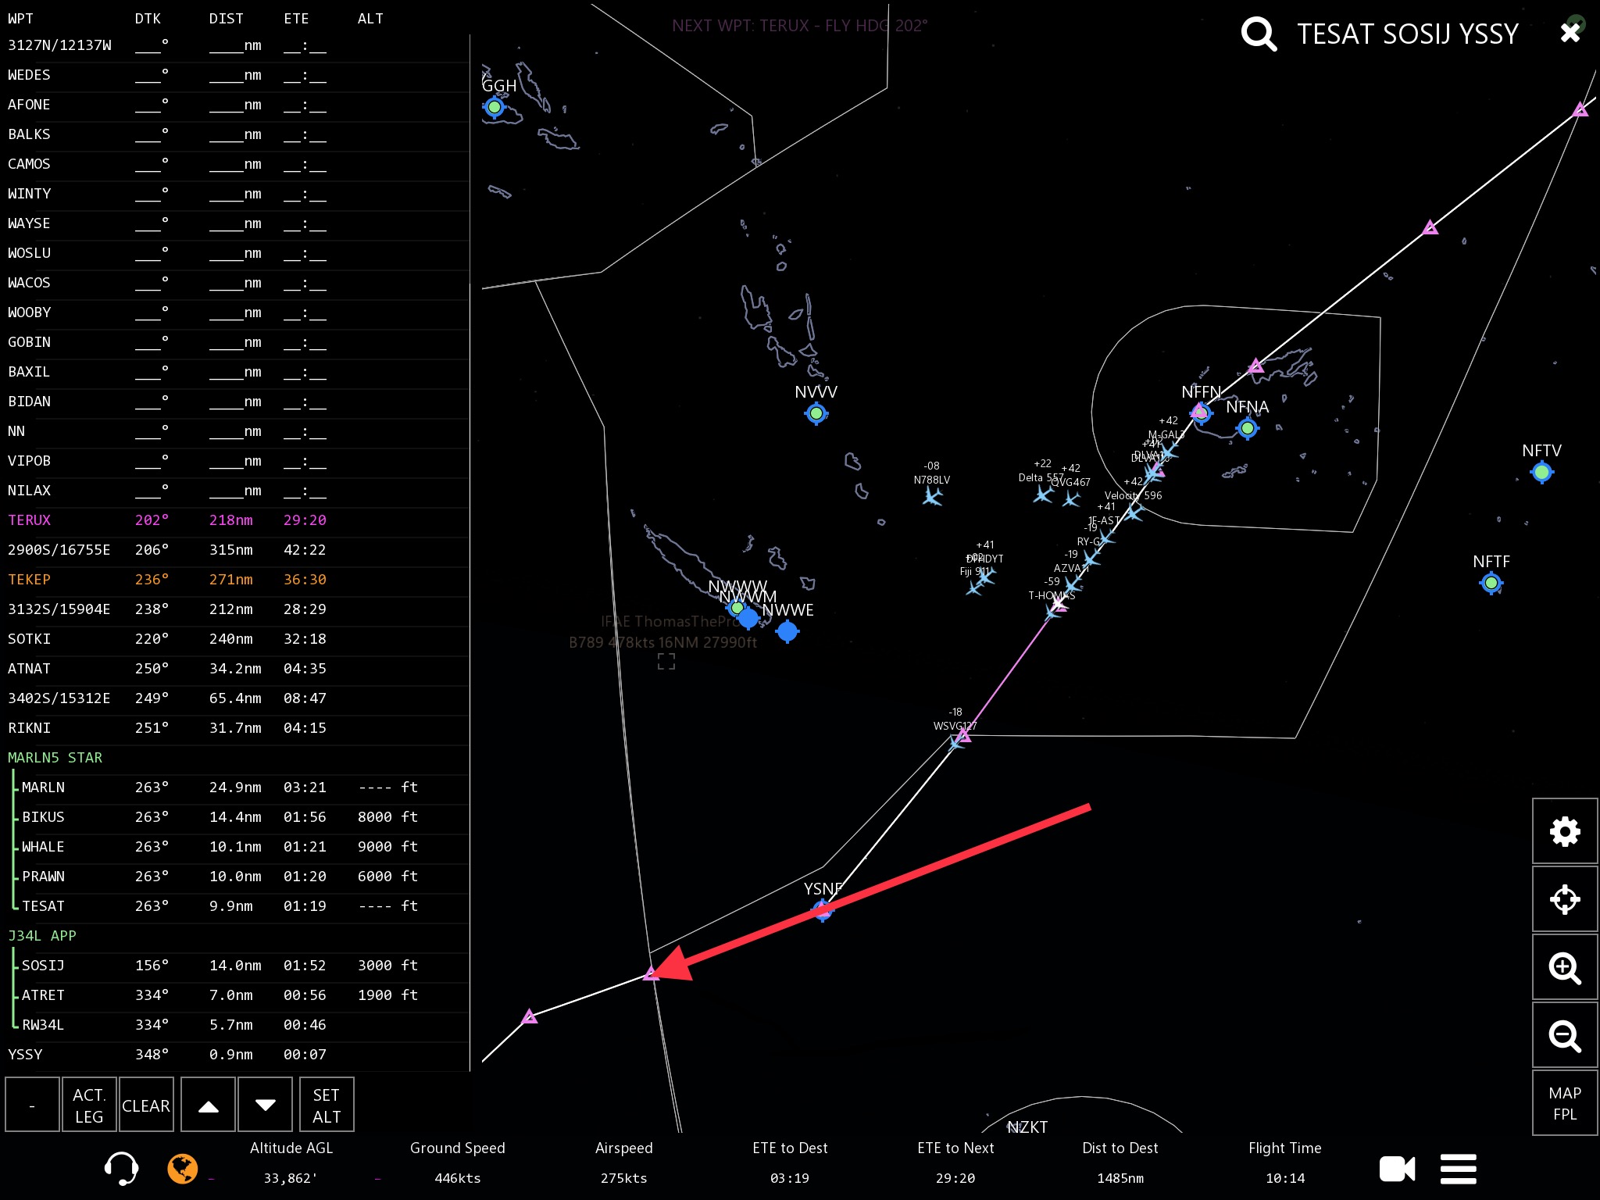Zoom in on the map

point(1564,968)
